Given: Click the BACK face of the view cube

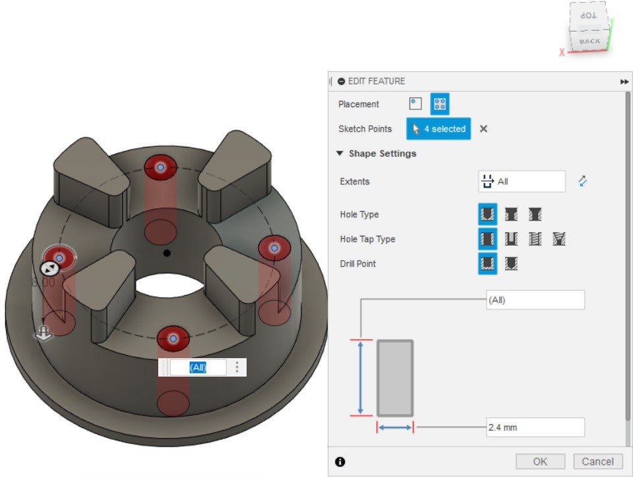Looking at the screenshot, I should [x=589, y=41].
